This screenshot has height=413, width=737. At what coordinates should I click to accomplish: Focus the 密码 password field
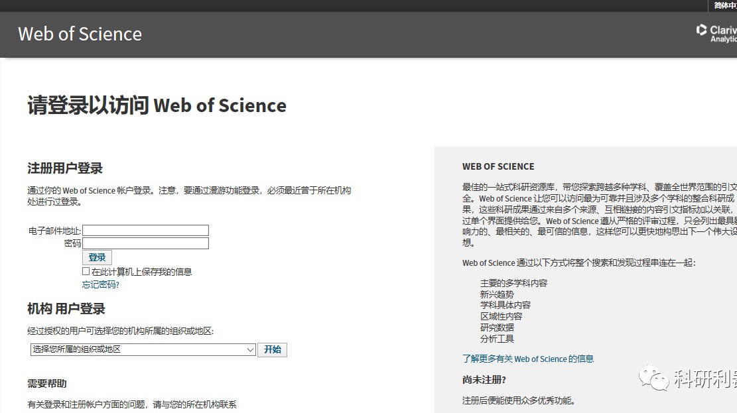[x=146, y=243]
